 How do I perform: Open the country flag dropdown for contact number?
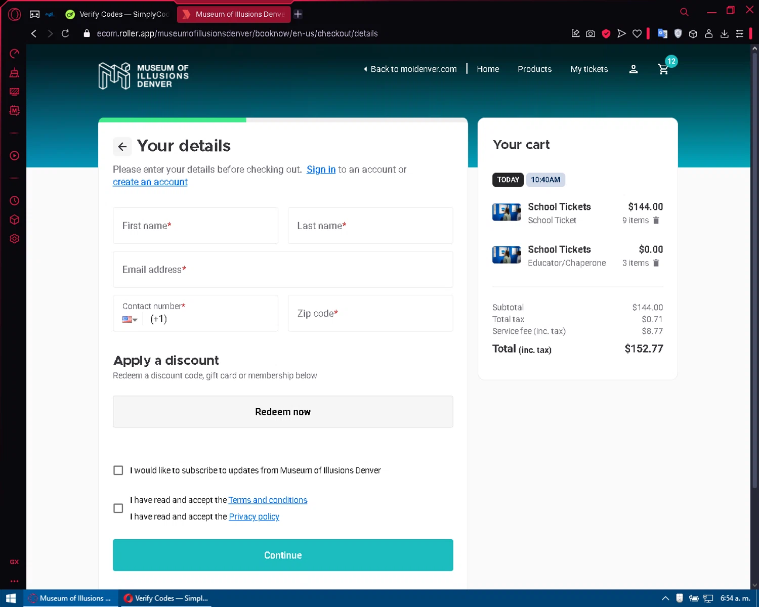pos(130,319)
